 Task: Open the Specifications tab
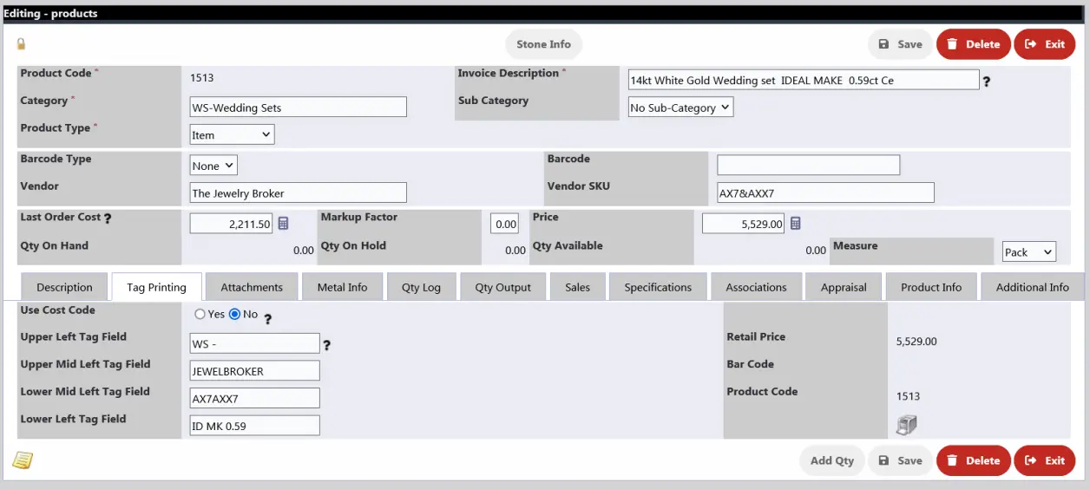(x=658, y=287)
